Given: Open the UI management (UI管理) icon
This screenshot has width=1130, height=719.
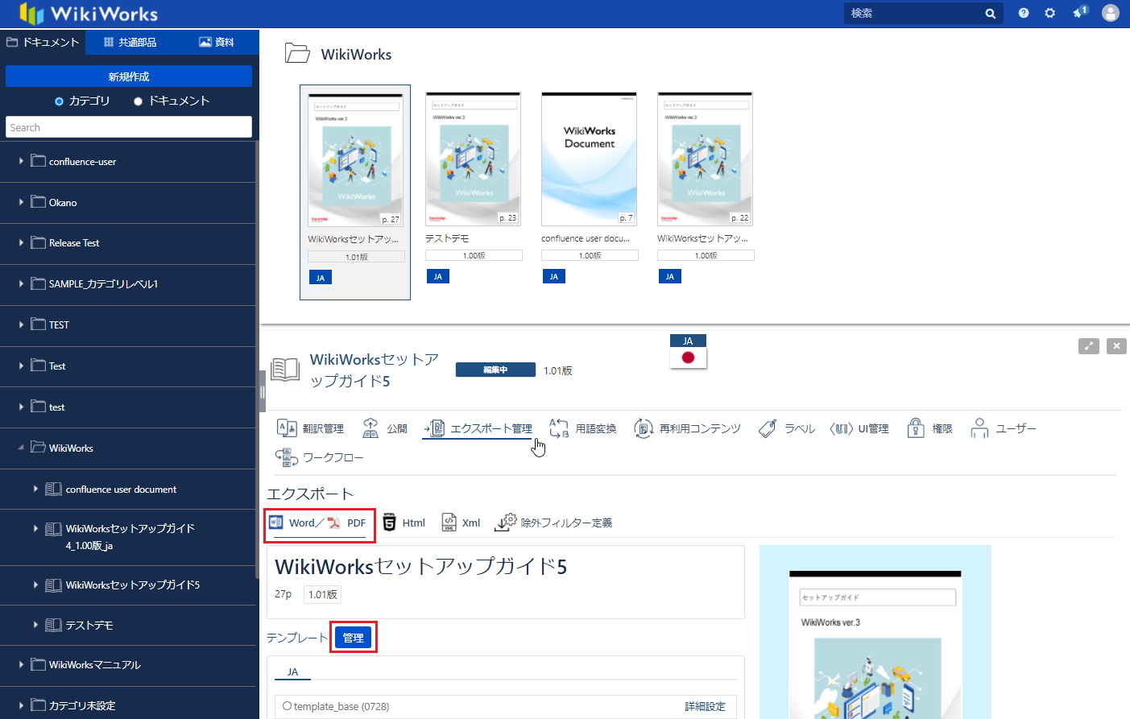Looking at the screenshot, I should (841, 428).
